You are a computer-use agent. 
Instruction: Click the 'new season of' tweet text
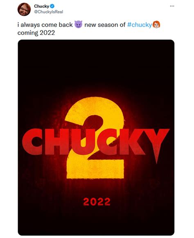tap(105, 25)
